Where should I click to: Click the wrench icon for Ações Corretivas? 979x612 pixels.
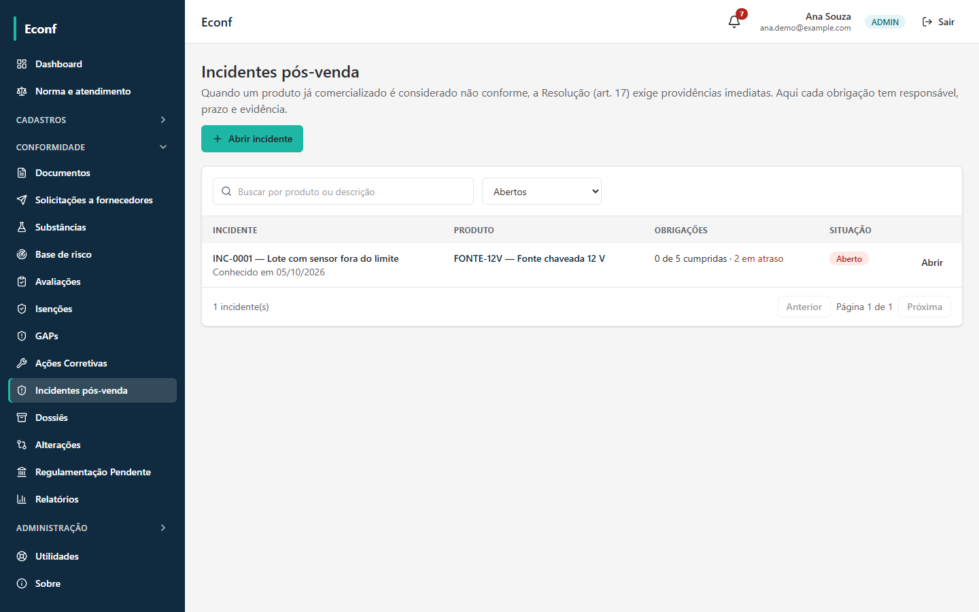(22, 363)
